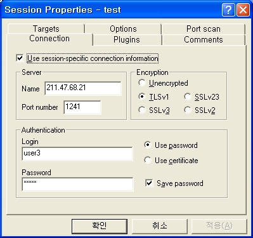Select SSLv23 encryption option
The width and height of the screenshot is (253, 238).
pyautogui.click(x=188, y=96)
